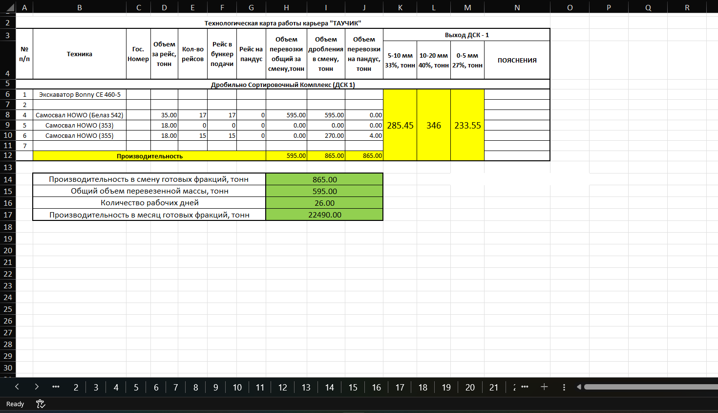Viewport: 718px width, 413px height.
Task: Select column N header
Action: tap(517, 7)
